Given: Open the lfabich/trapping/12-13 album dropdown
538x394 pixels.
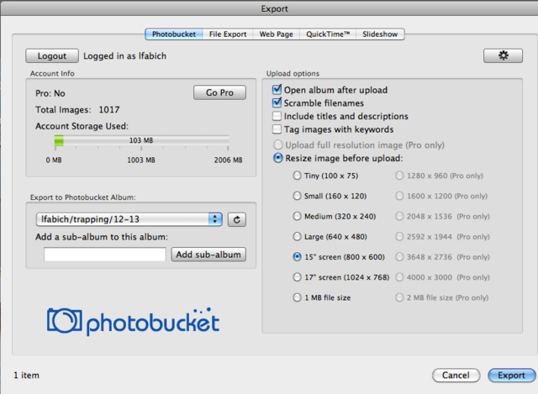Looking at the screenshot, I should coord(129,219).
